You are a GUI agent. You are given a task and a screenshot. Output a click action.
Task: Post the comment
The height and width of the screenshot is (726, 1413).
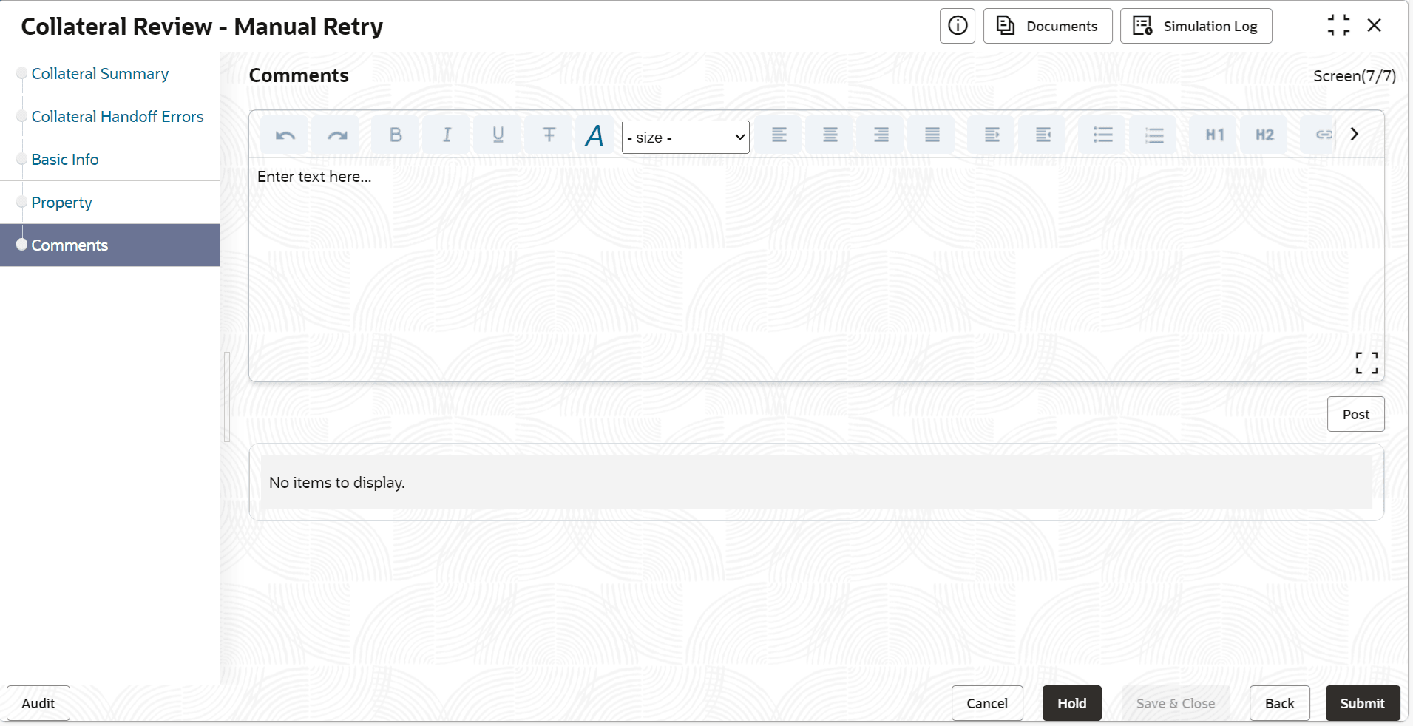tap(1356, 415)
